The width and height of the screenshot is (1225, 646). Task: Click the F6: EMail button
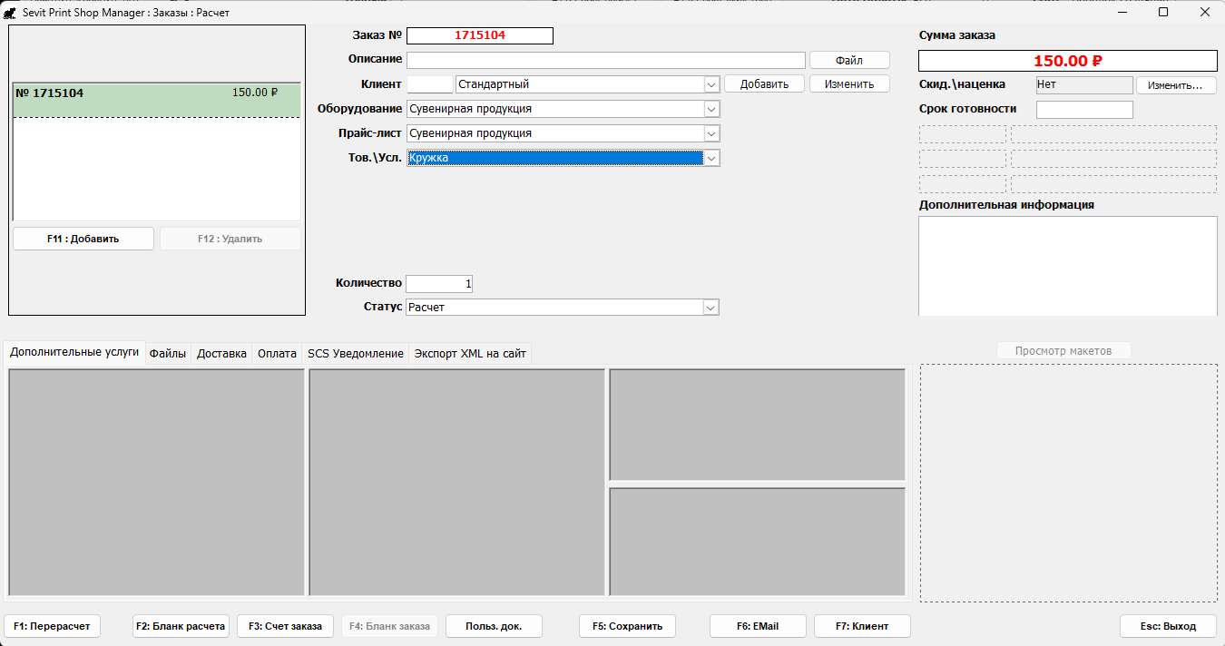(758, 626)
